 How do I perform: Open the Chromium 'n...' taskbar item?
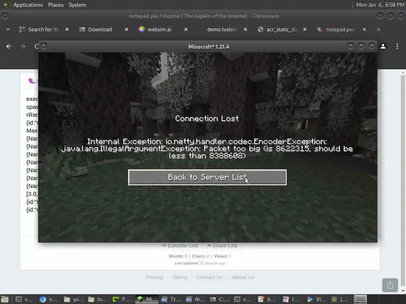click(x=49, y=299)
